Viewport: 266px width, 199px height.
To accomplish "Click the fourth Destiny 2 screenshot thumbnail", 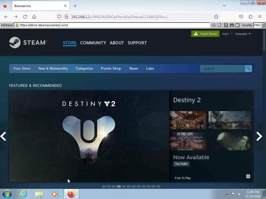I will [x=230, y=141].
